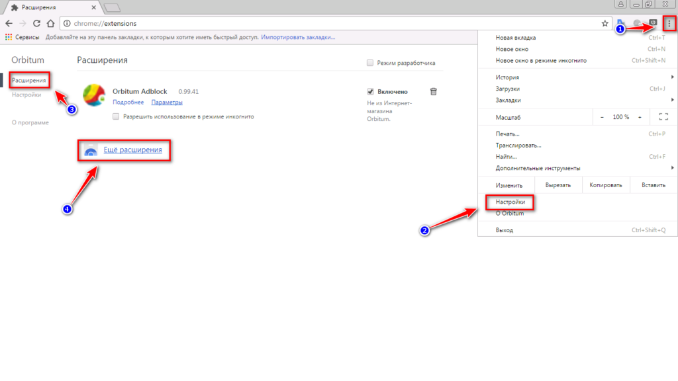This screenshot has height=381, width=678.
Task: Select О программе in the left sidebar
Action: tap(30, 122)
